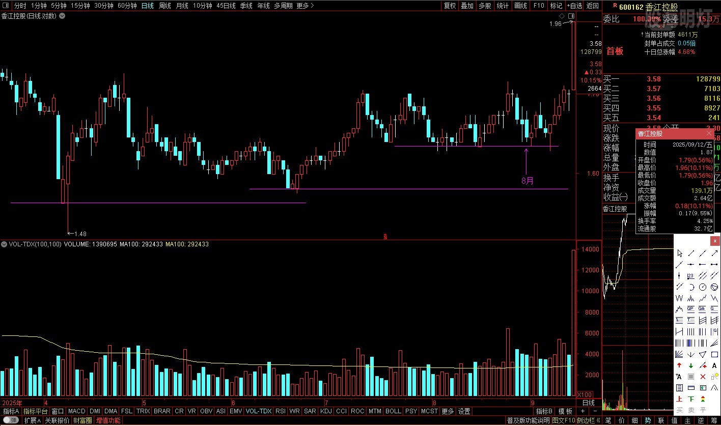Select the 月线 monthly period tab
Viewport: 721px width, 426px height.
(182, 6)
